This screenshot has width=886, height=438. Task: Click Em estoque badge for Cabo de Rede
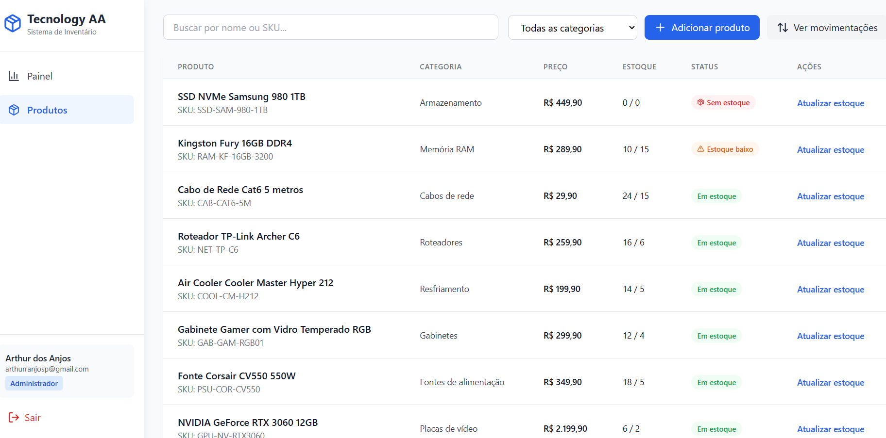(716, 196)
